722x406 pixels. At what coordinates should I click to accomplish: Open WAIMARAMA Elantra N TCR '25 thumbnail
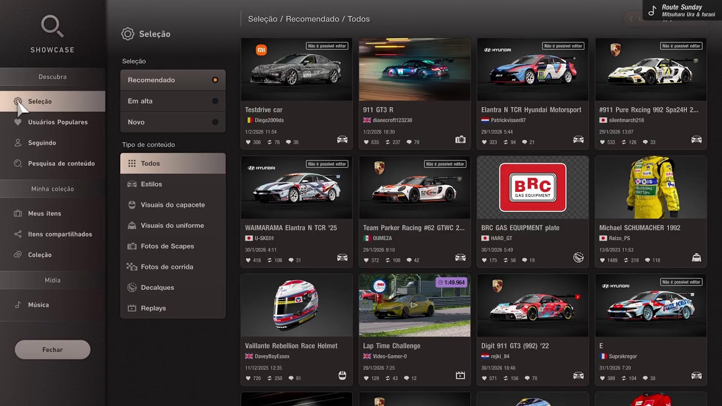click(x=296, y=187)
